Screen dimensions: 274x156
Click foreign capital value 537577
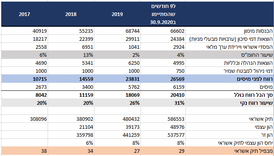(176, 135)
